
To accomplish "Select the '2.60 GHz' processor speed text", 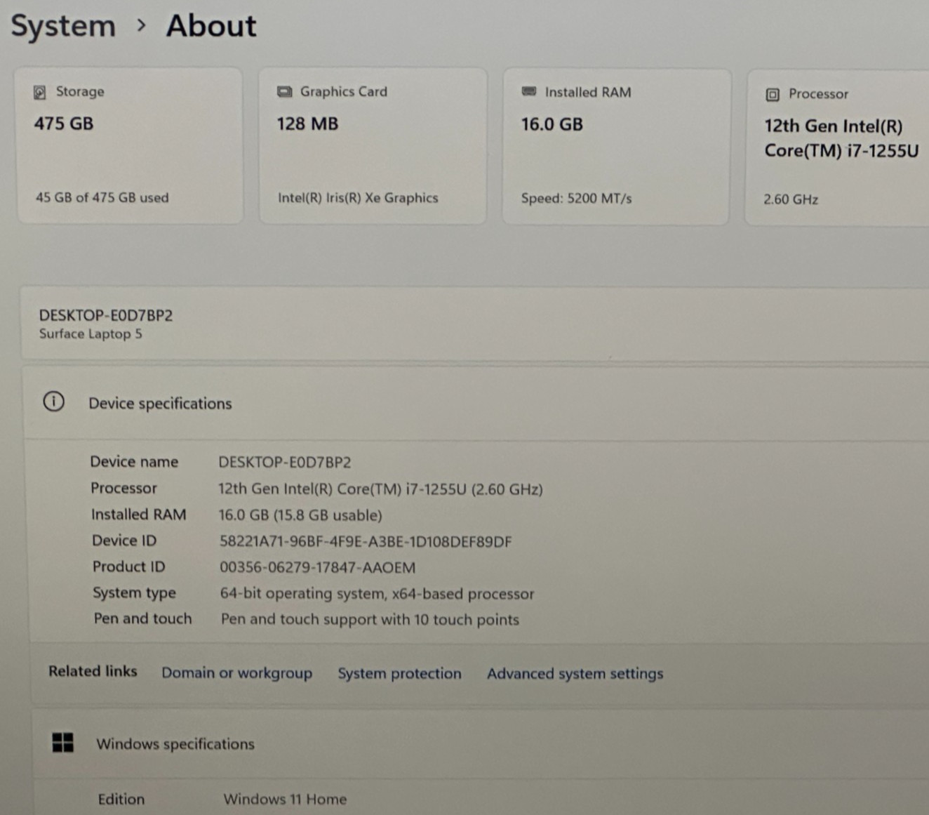I will [791, 199].
